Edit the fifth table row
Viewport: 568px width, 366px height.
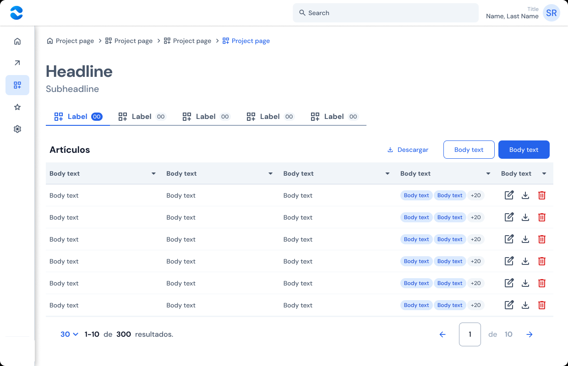pos(509,283)
